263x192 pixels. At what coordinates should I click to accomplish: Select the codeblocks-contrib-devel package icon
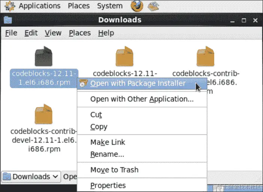click(44, 114)
